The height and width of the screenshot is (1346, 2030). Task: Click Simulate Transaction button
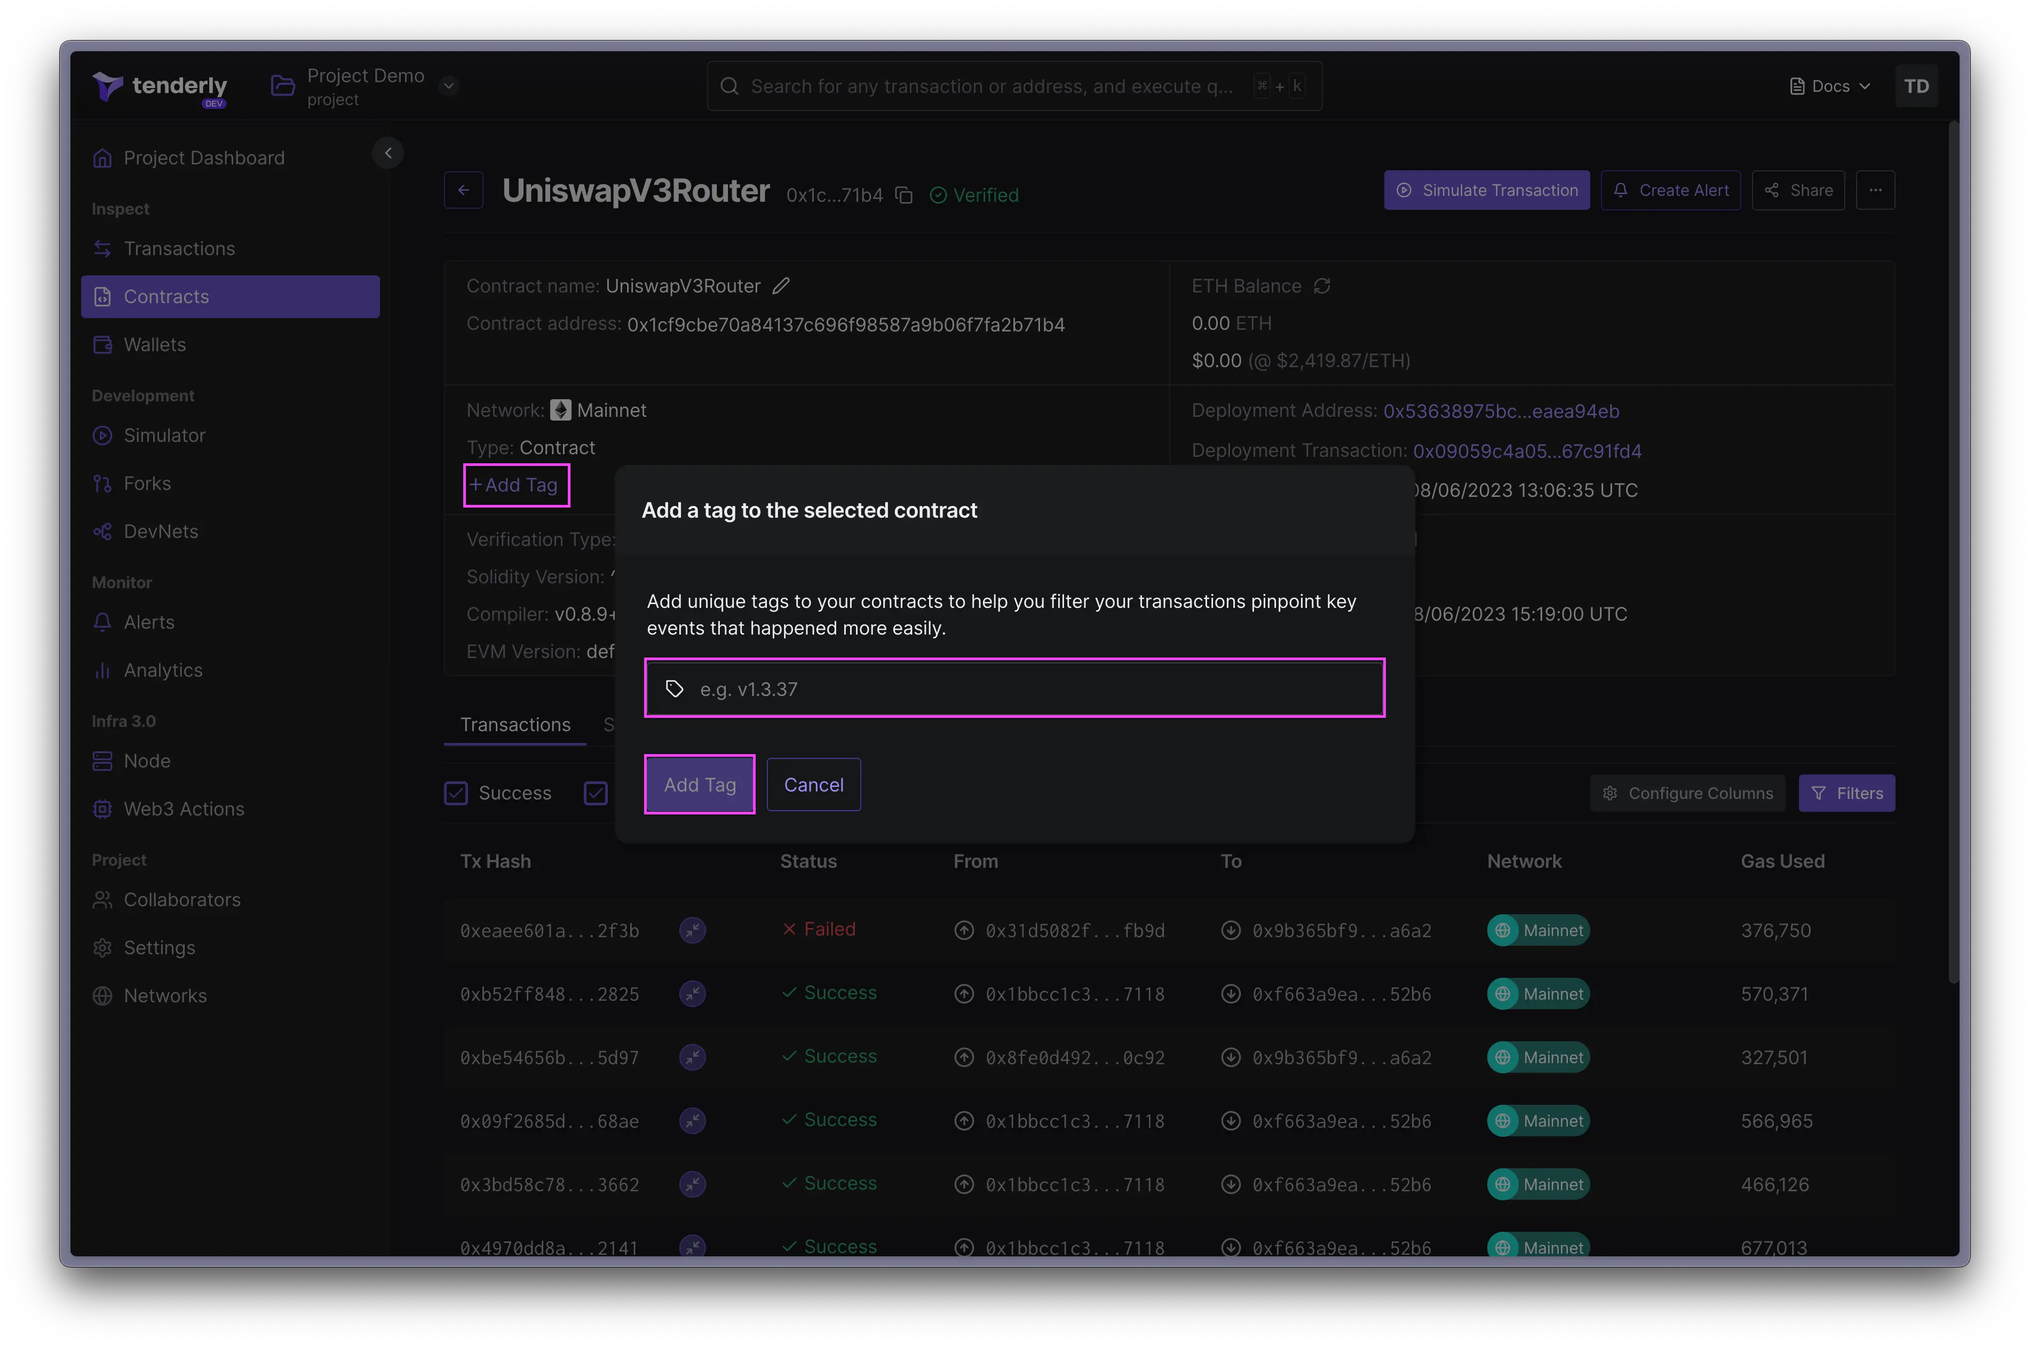coord(1487,189)
